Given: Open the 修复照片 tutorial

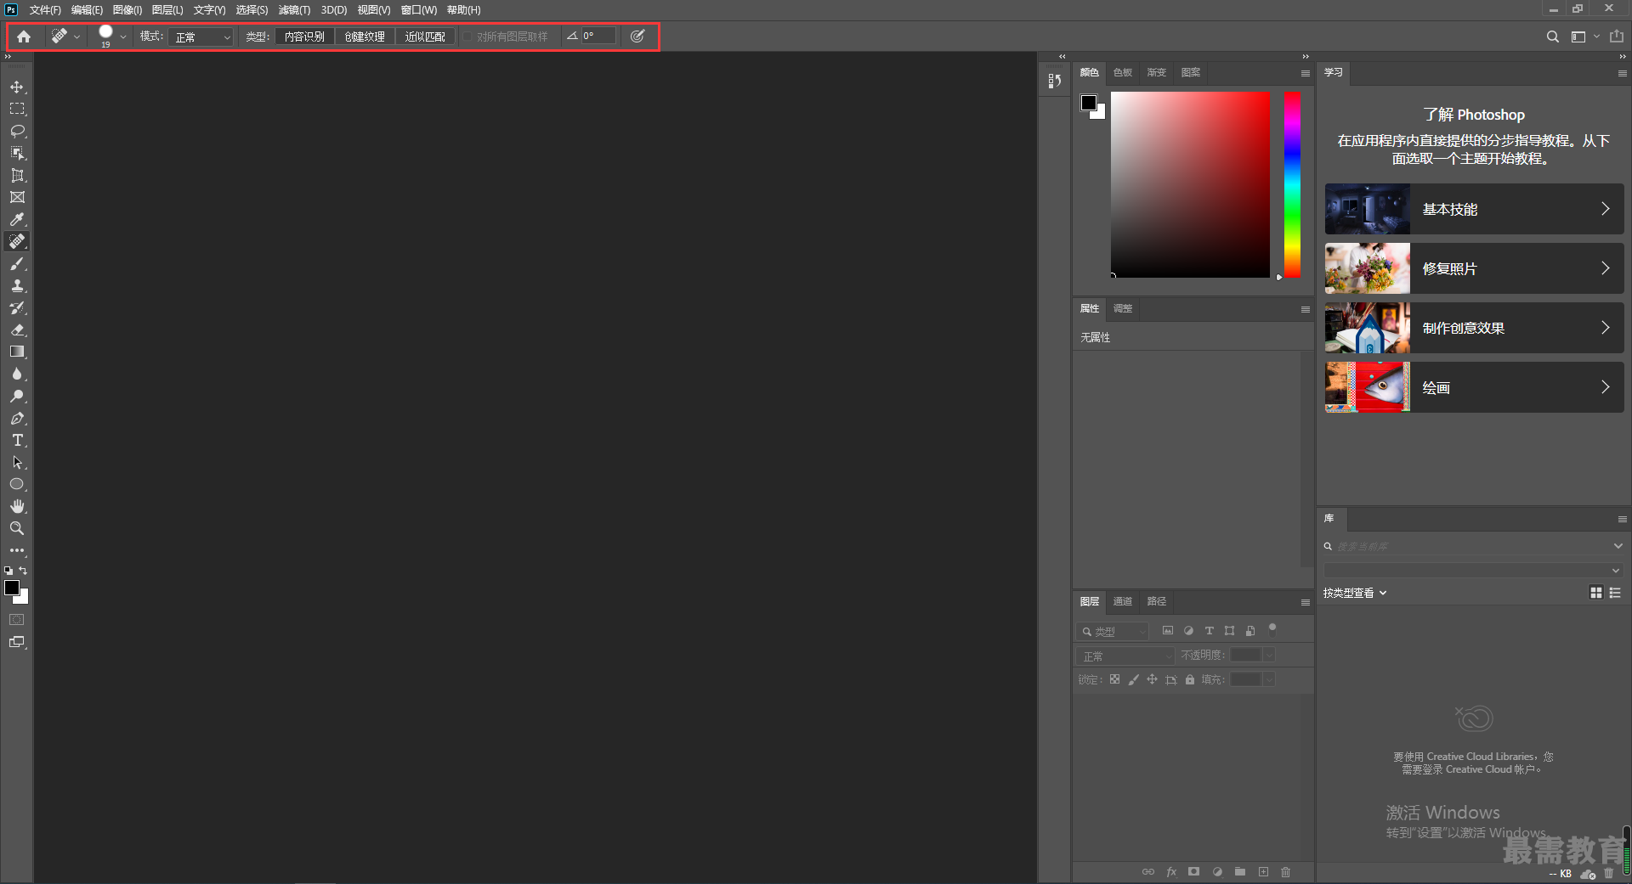Looking at the screenshot, I should point(1474,268).
